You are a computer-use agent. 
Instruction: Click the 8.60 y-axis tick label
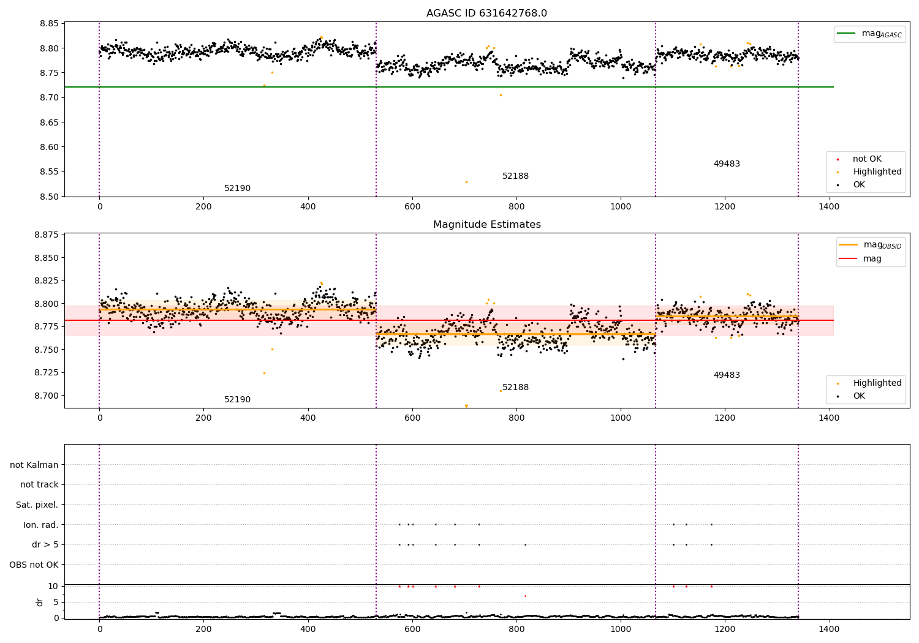pyautogui.click(x=49, y=147)
